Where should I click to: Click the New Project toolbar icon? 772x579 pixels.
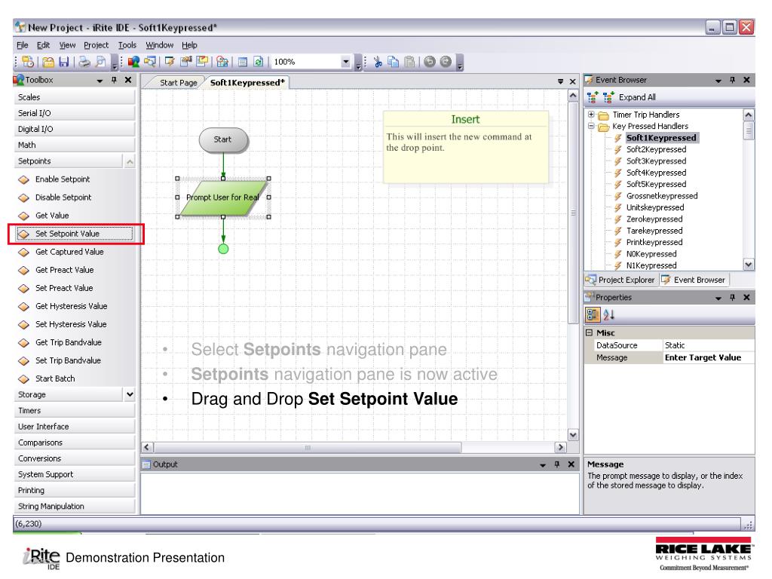(x=28, y=62)
